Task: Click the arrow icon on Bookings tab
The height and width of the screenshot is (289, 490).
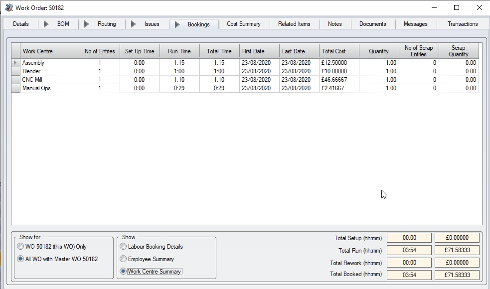Action: pyautogui.click(x=177, y=24)
